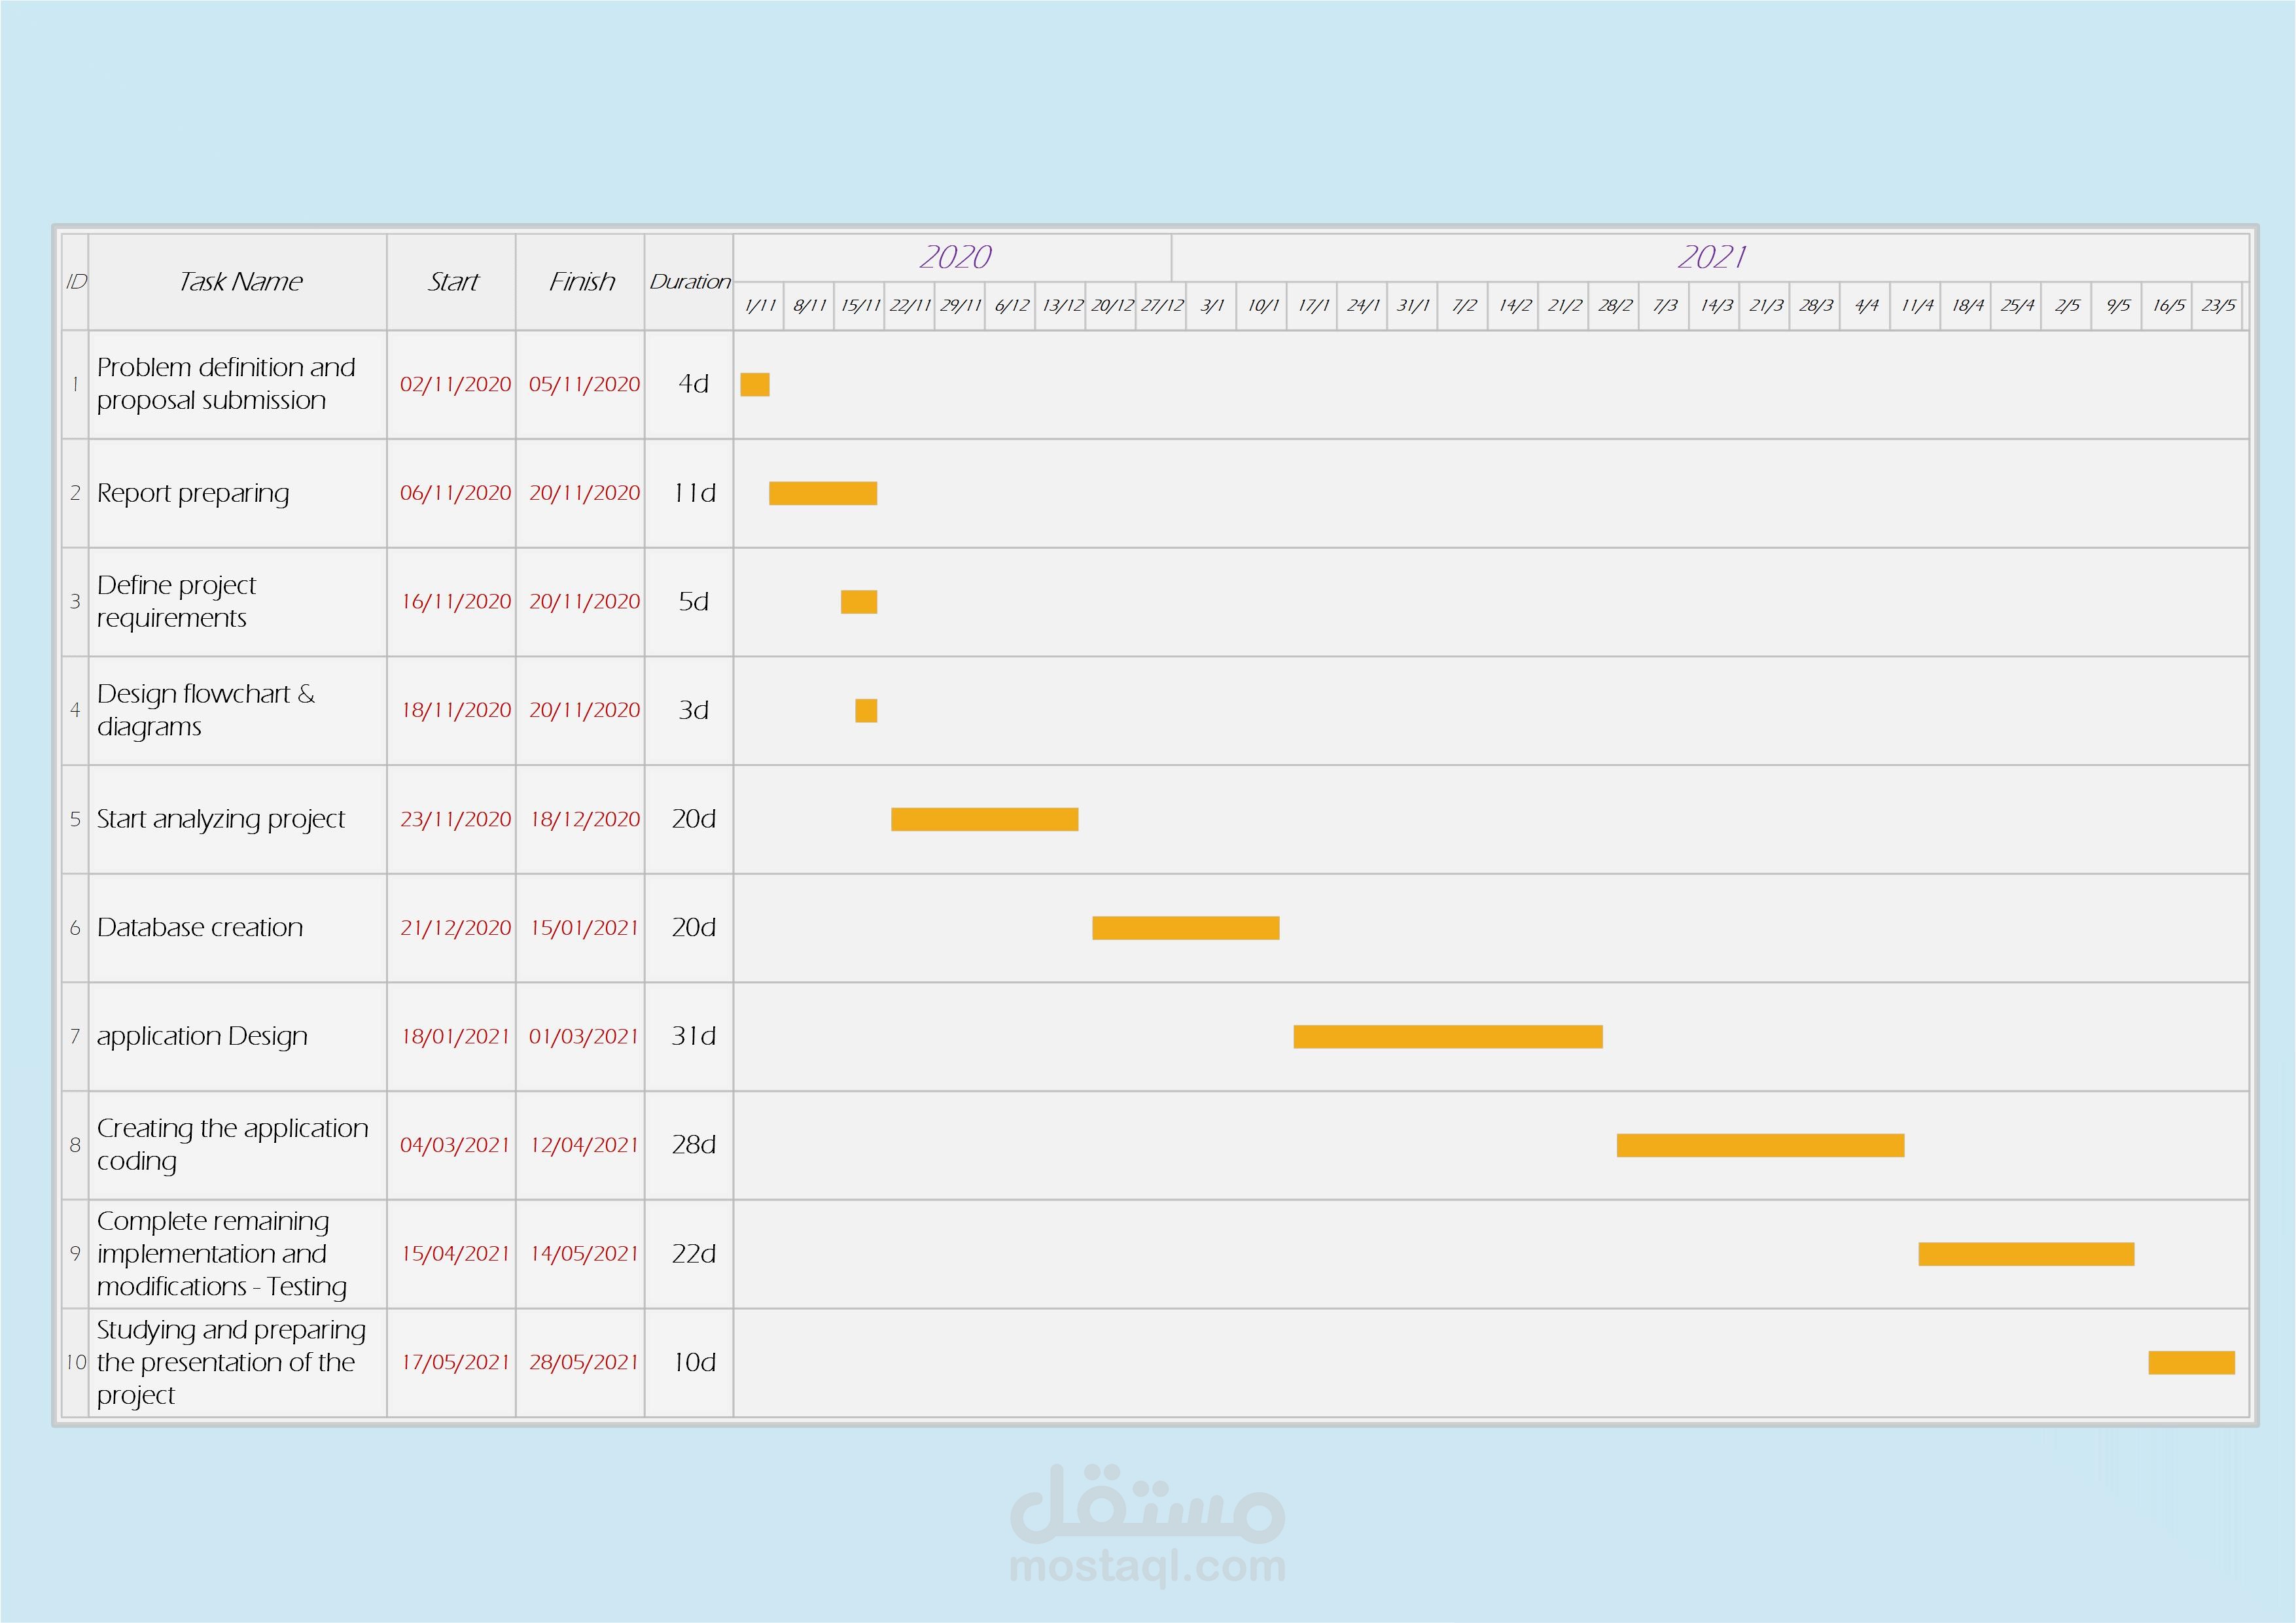Click the 31d duration cell

click(693, 1036)
